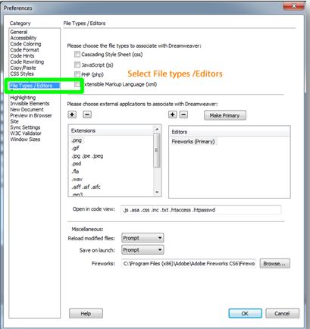Open Highlighting category
This screenshot has width=310, height=329.
[x=23, y=98]
